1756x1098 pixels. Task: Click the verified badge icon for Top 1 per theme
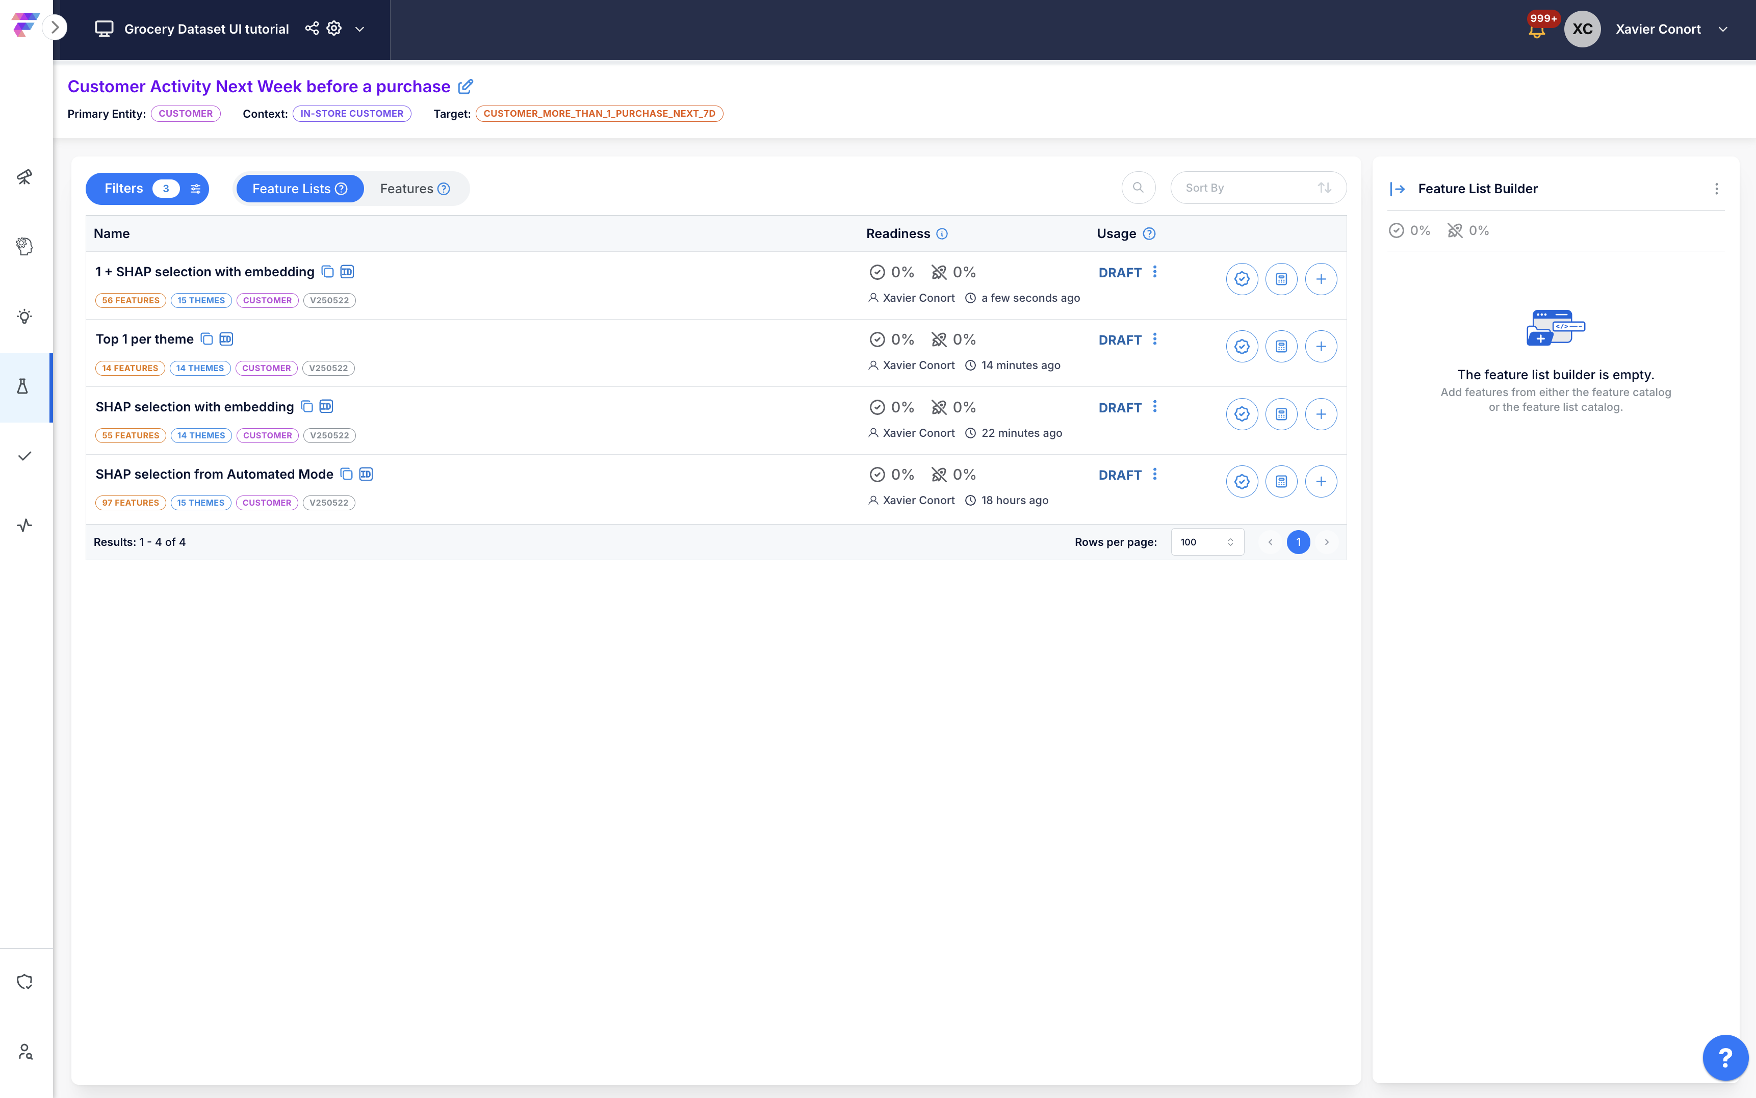point(1242,347)
